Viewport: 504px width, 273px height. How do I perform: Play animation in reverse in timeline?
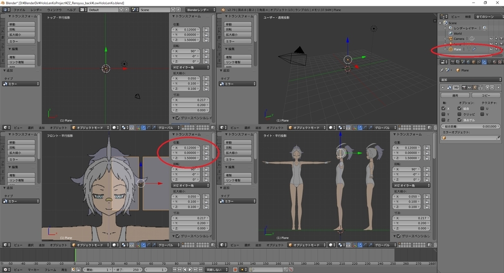click(185, 270)
